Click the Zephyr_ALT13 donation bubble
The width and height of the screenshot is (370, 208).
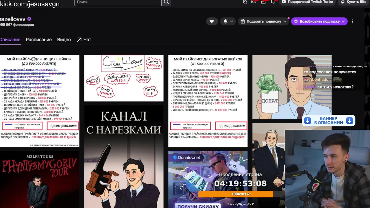[117, 79]
